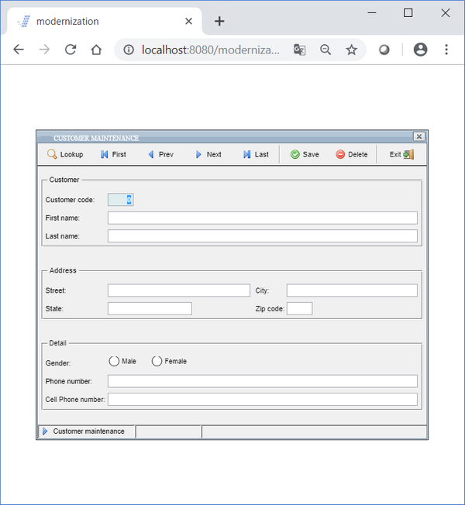Click the State text field
The image size is (465, 505).
(x=150, y=308)
